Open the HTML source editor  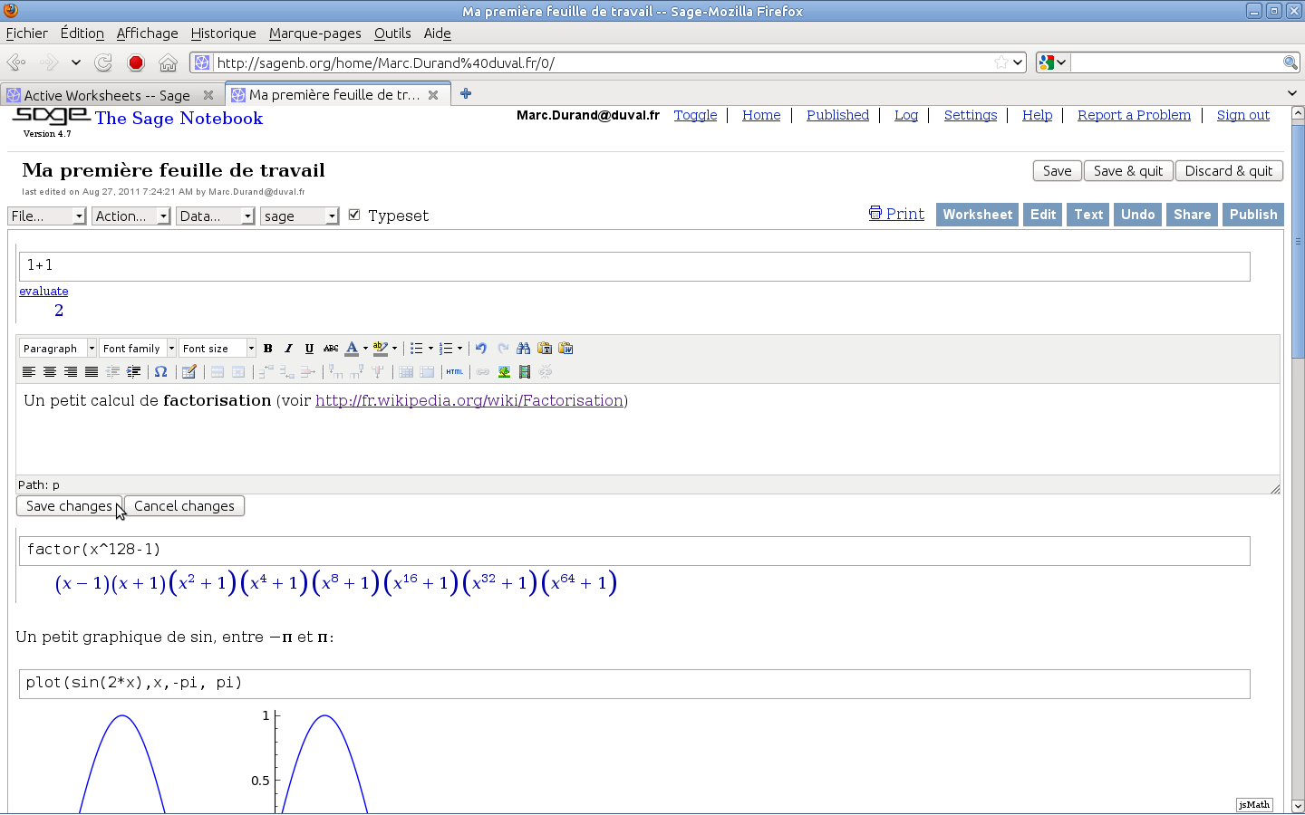(454, 372)
